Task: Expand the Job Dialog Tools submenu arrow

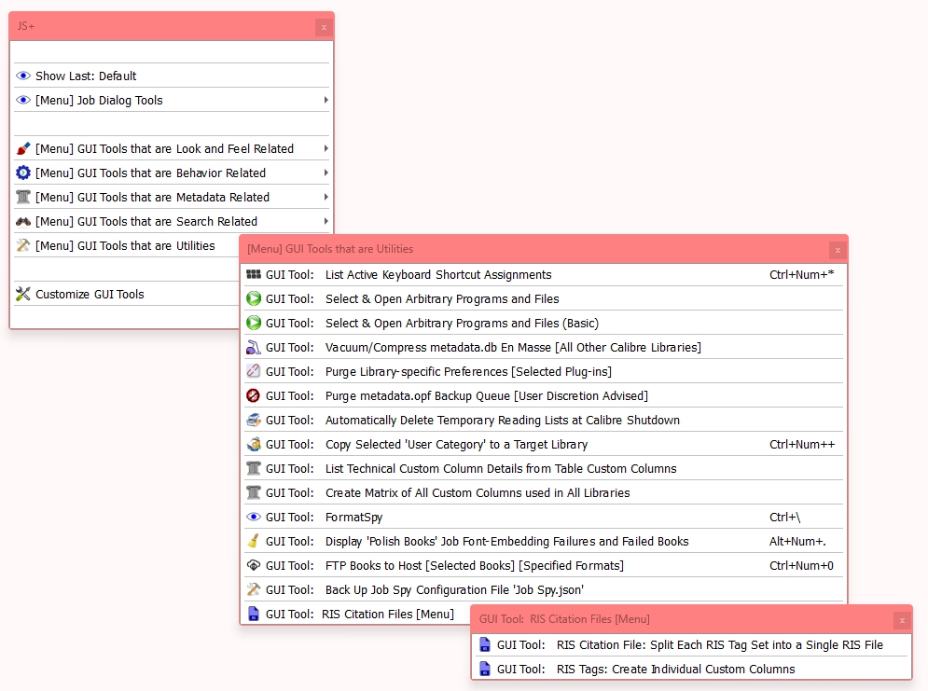Action: (326, 100)
